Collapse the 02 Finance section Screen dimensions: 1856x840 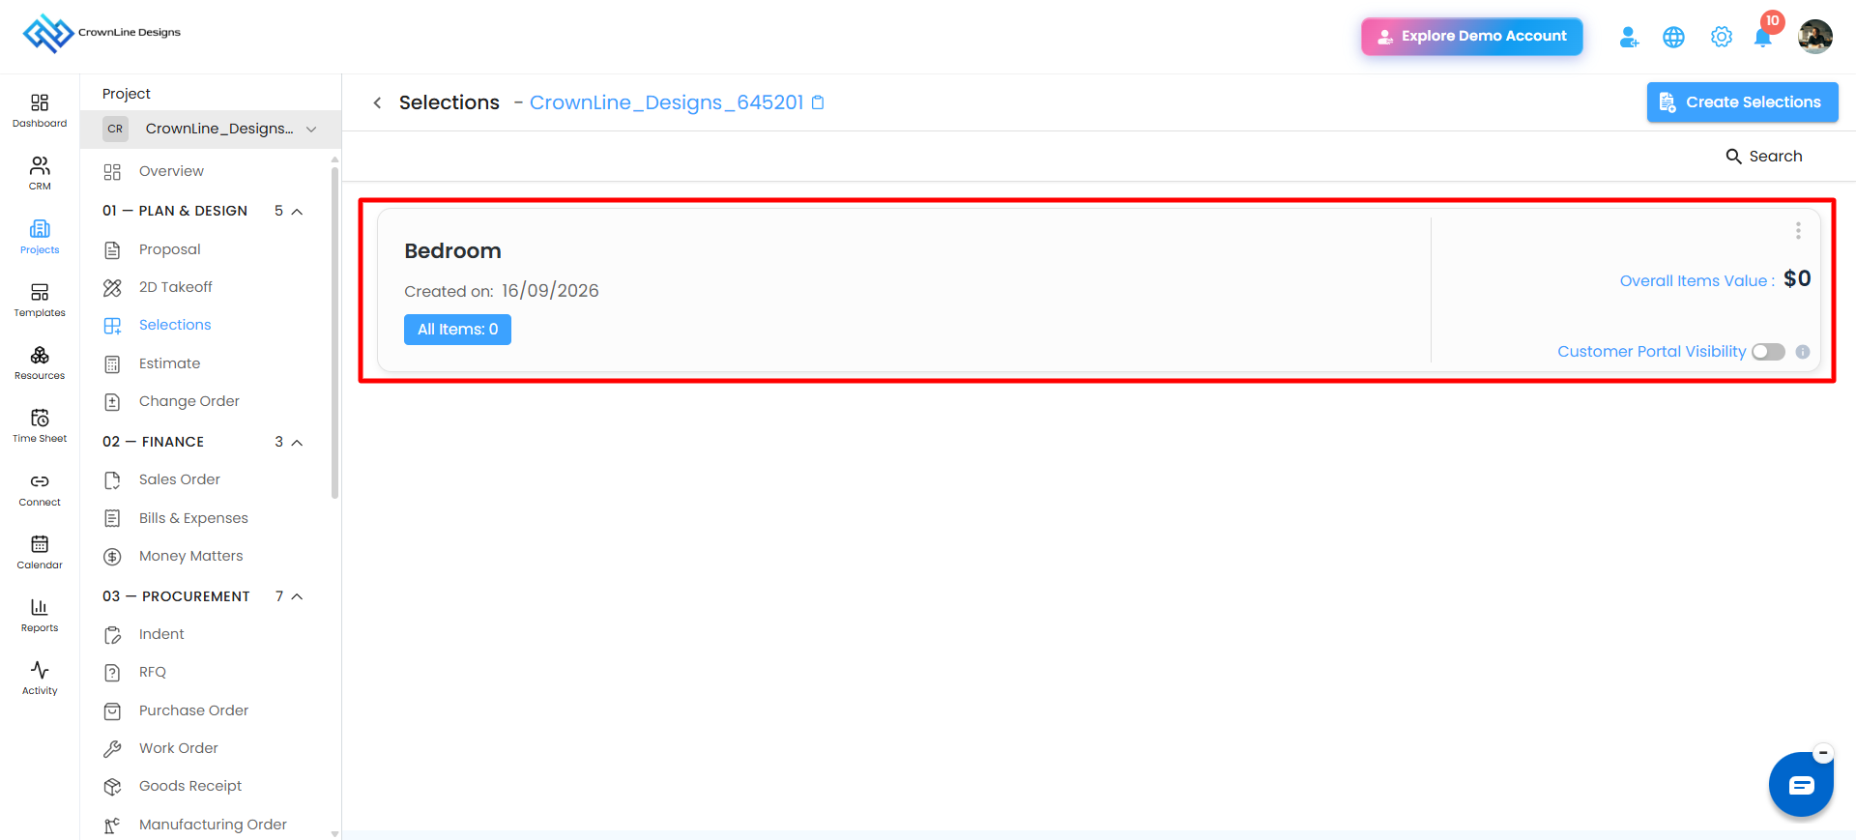click(298, 442)
